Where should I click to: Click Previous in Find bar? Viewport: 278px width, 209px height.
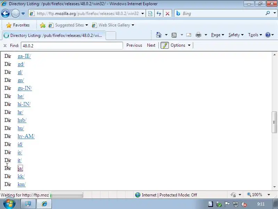[x=134, y=45]
